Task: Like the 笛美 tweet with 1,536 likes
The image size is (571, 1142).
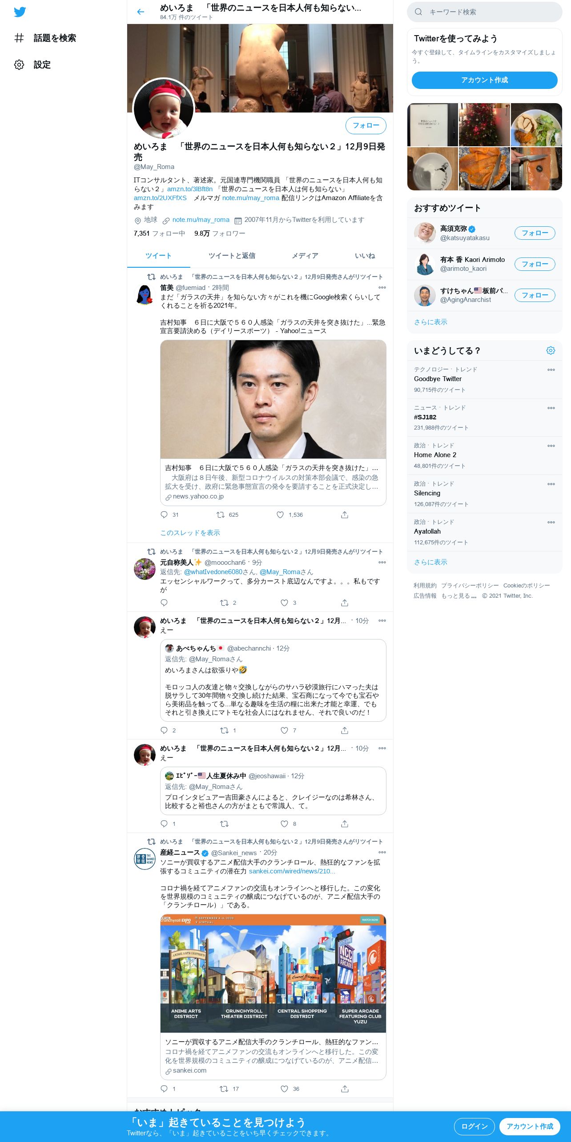Action: [x=280, y=515]
